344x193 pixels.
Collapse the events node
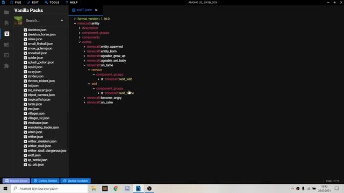[80, 42]
